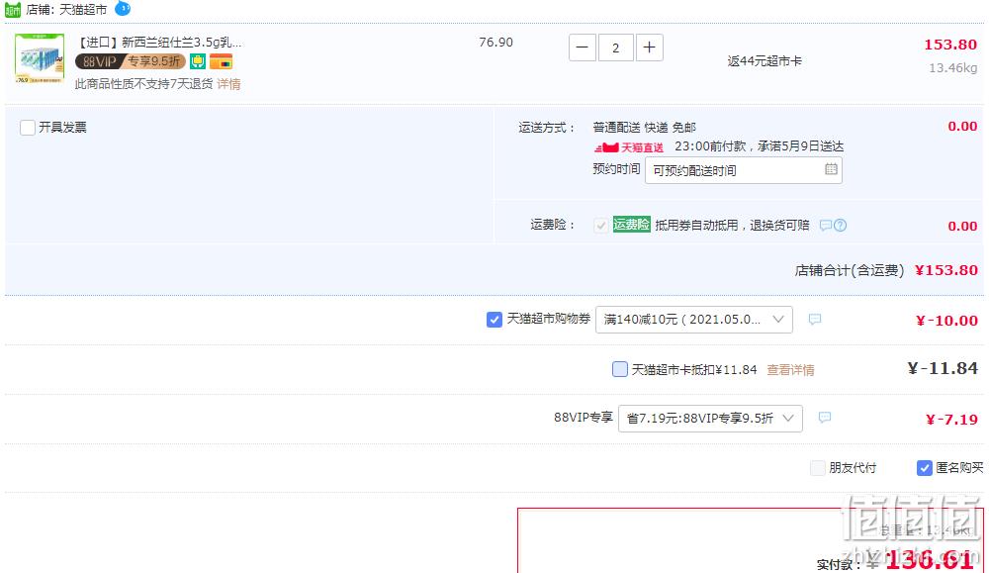
Task: Click the unit price 76.90
Action: (495, 43)
